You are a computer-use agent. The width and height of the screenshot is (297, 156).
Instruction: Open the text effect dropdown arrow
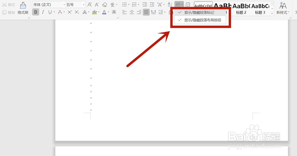tap(89, 12)
